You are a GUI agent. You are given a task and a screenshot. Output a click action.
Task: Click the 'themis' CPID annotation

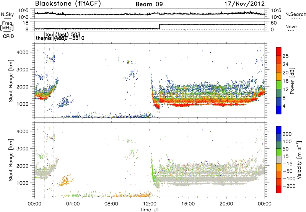point(44,38)
